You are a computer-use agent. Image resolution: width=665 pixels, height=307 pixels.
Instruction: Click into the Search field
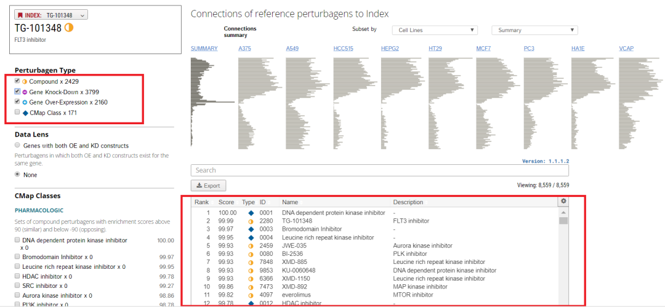(x=379, y=170)
